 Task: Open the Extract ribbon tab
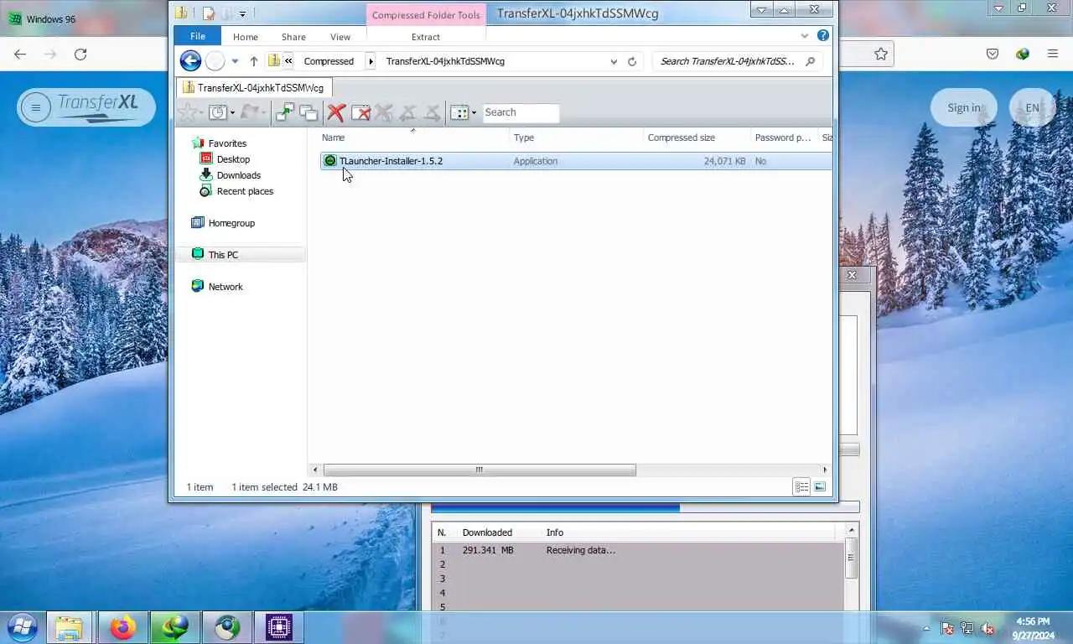click(426, 37)
